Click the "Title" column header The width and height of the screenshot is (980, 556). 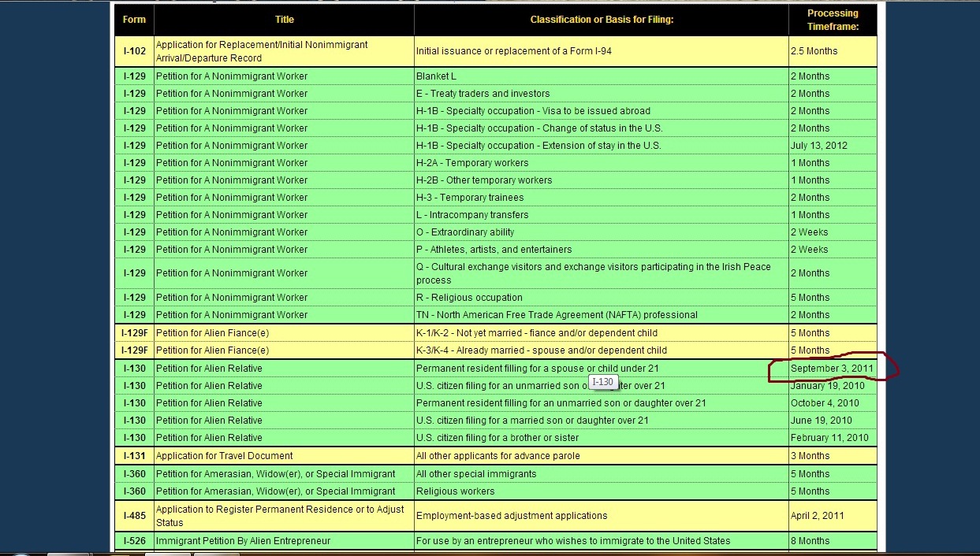click(284, 20)
